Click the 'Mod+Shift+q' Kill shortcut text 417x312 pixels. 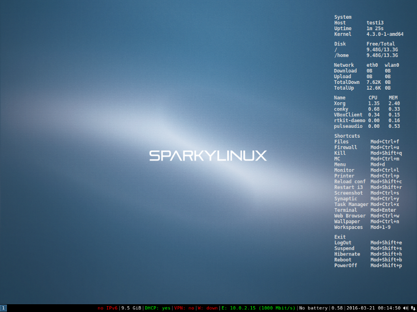coord(386,153)
